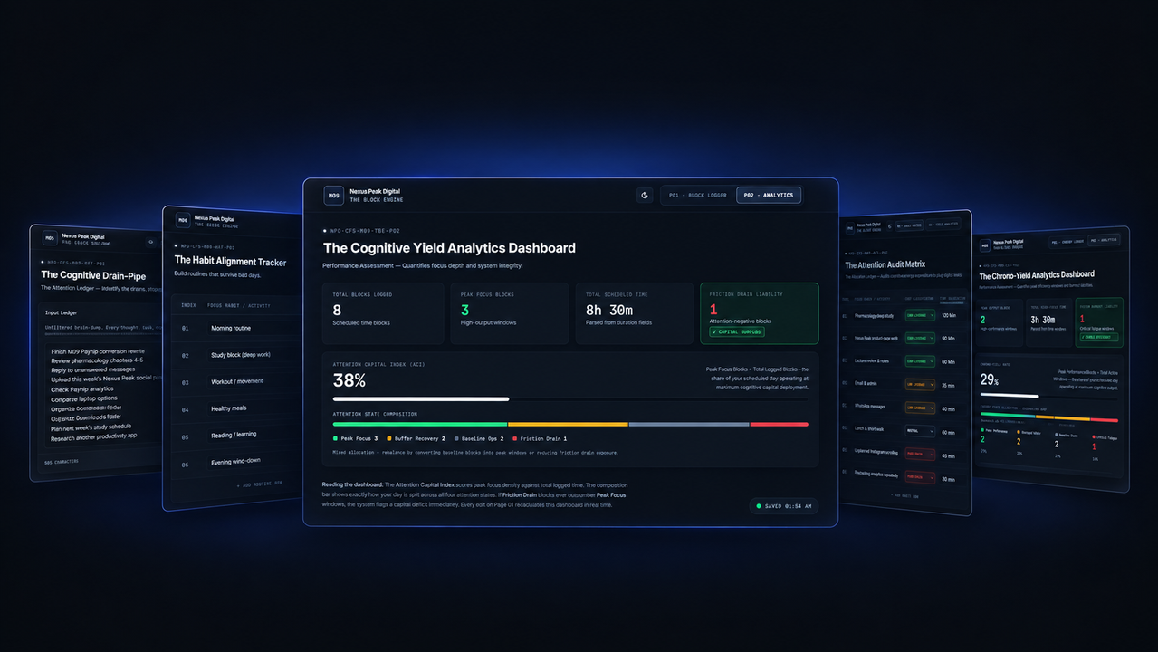Click the Saved 01:54 AM status indicator

tap(784, 506)
